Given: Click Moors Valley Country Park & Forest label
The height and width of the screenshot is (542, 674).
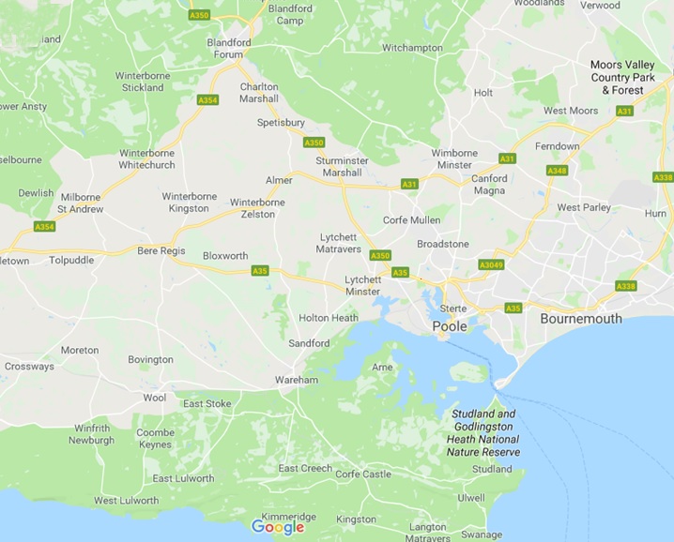Looking at the screenshot, I should pos(622,77).
